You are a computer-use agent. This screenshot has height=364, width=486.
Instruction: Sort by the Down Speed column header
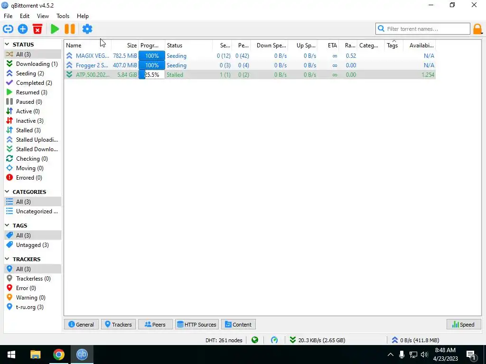click(270, 45)
